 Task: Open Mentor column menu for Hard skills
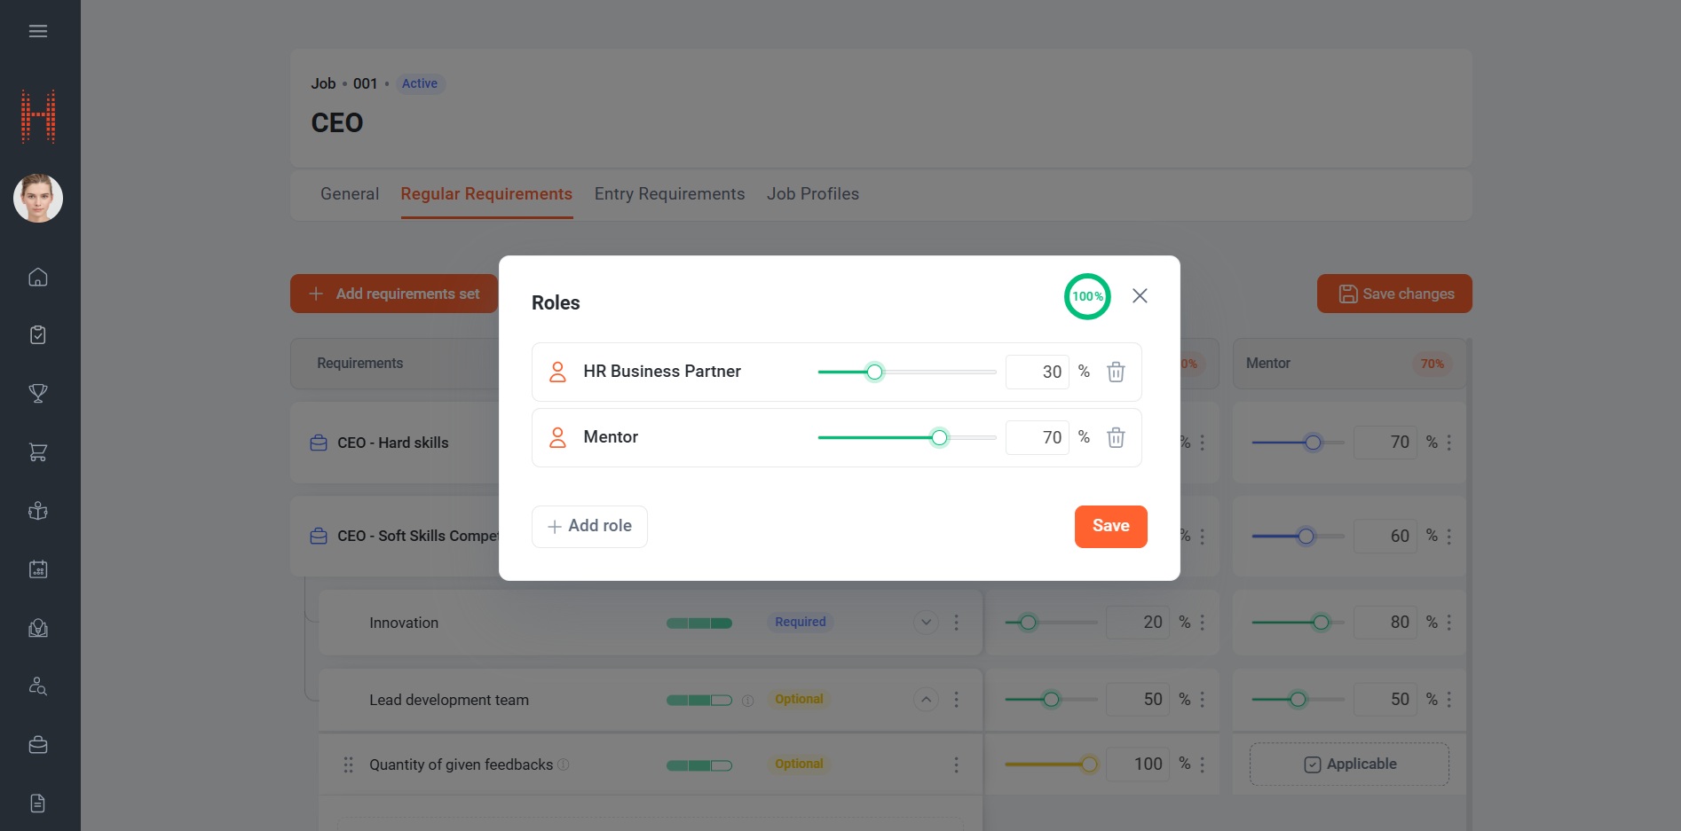[1448, 443]
